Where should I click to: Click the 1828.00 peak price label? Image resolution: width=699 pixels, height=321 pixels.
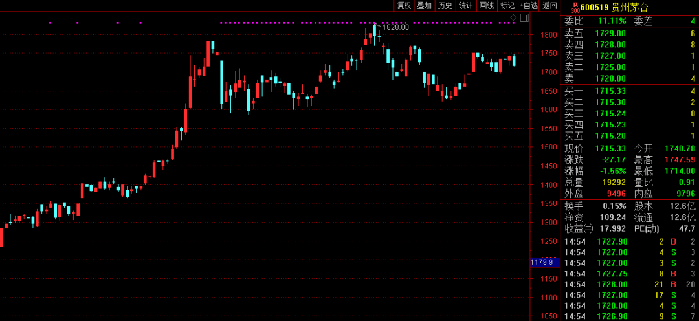(x=395, y=27)
